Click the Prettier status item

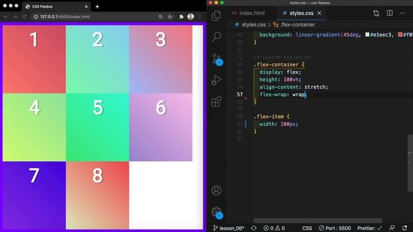(369, 228)
